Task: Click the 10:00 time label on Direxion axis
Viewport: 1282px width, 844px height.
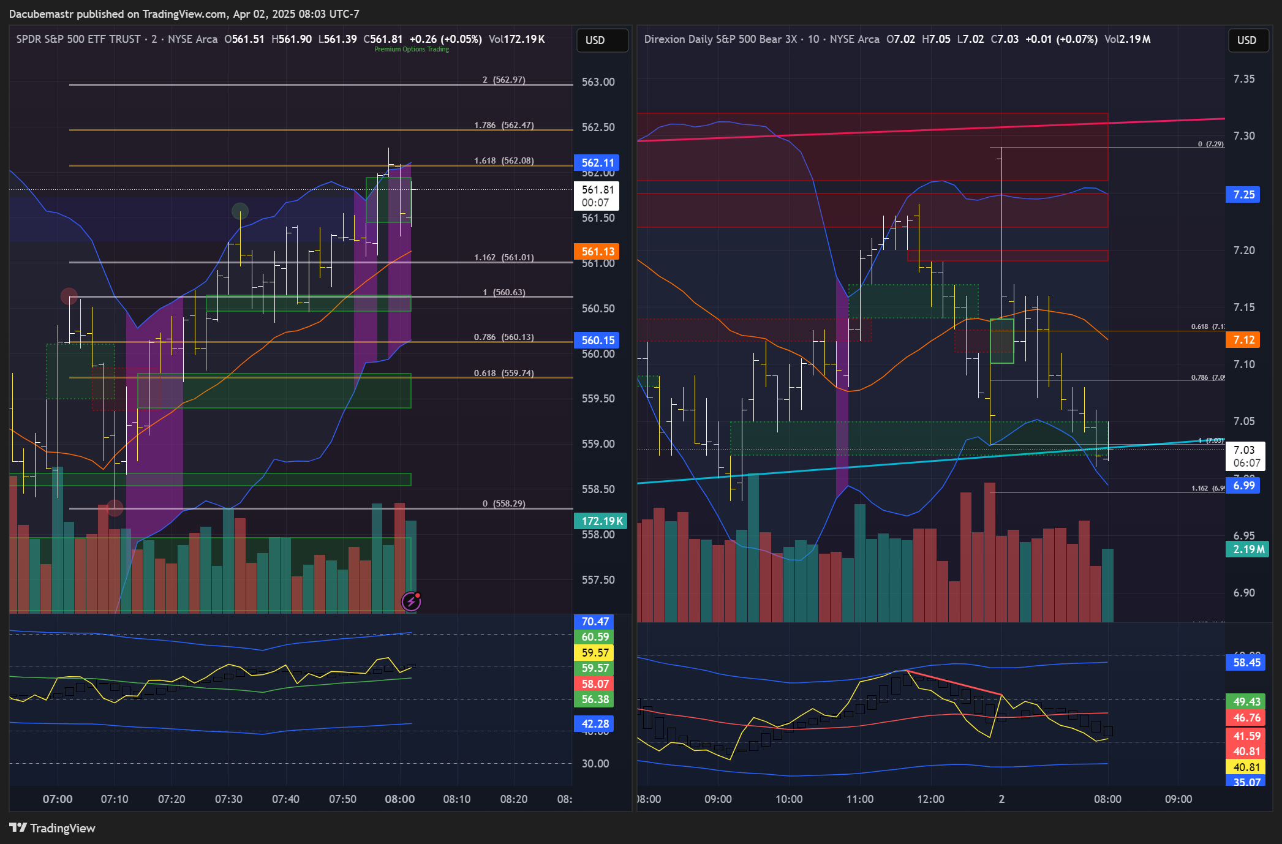Action: tap(789, 799)
